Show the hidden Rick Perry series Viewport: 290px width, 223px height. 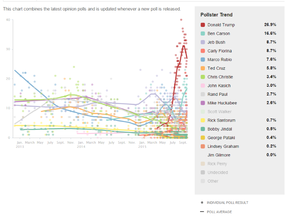(x=217, y=164)
